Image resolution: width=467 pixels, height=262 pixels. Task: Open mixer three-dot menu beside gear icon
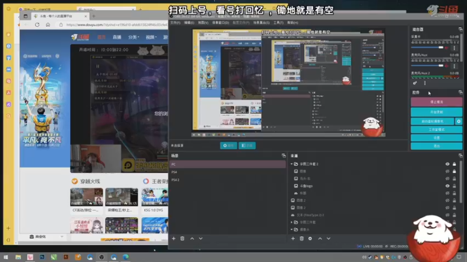click(425, 83)
